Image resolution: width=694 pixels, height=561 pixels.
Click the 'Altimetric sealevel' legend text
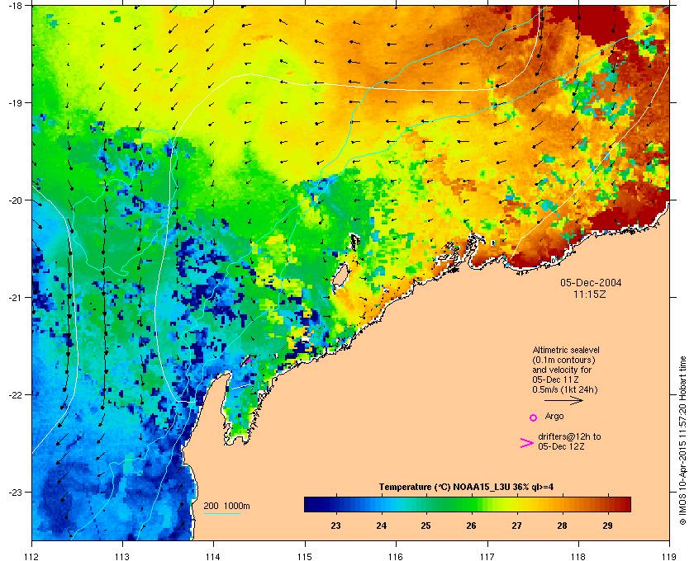pos(566,350)
